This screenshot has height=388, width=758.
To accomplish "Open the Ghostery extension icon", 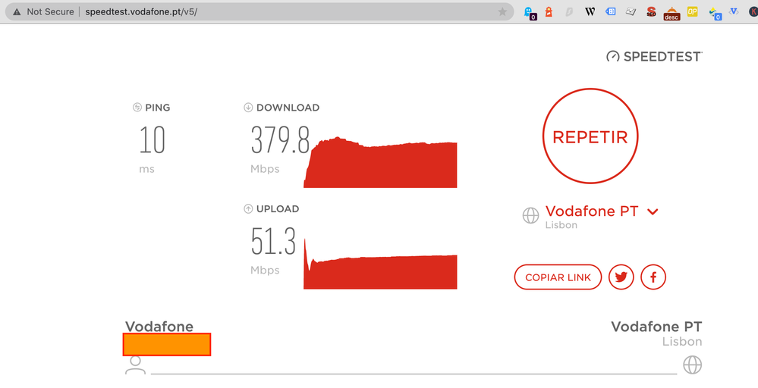I will [530, 13].
